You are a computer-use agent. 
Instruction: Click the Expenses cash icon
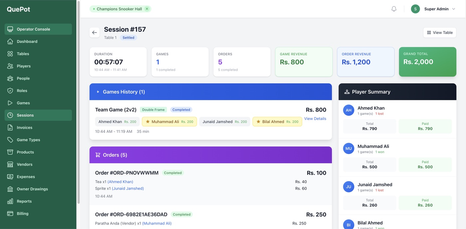[10, 177]
